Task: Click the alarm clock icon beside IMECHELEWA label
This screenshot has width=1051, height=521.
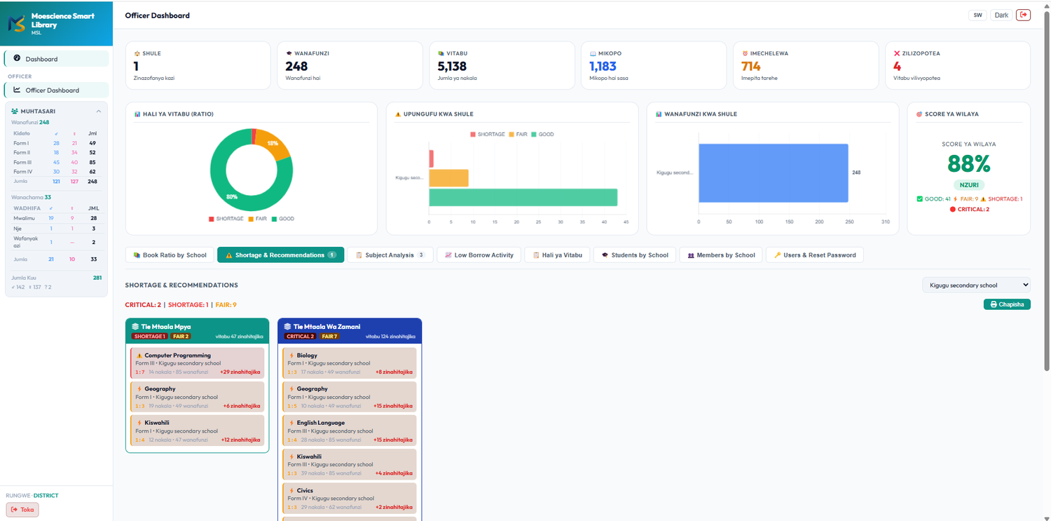Action: tap(745, 53)
